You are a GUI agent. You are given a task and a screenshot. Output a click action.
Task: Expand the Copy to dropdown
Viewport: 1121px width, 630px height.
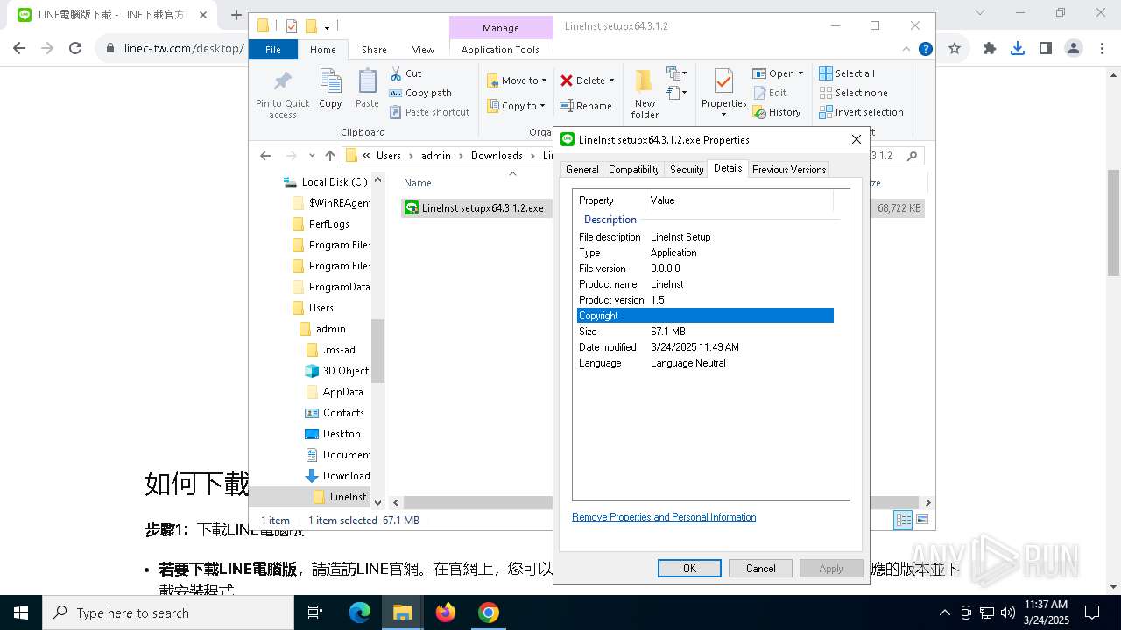click(x=542, y=106)
